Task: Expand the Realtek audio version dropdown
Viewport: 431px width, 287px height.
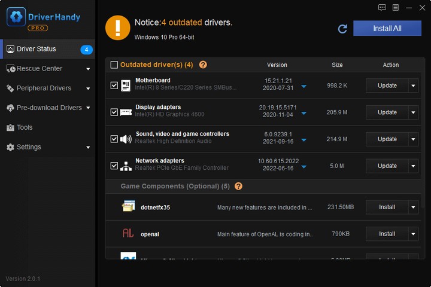Action: [303, 140]
